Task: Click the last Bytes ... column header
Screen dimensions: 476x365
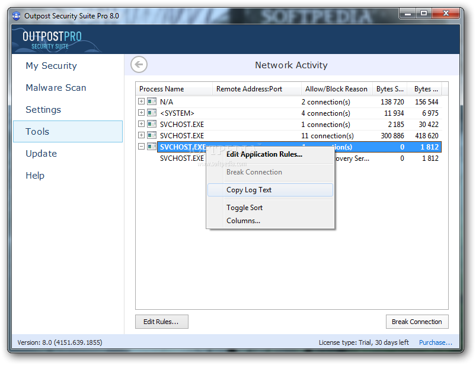Action: coord(424,89)
